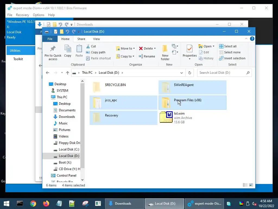
Task: Click Select none in ribbon
Action: (x=230, y=52)
